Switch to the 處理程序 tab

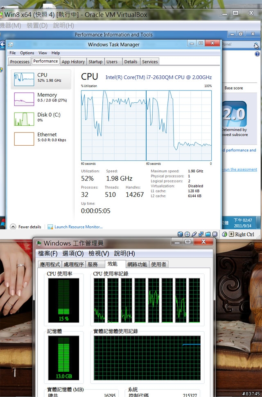74,264
